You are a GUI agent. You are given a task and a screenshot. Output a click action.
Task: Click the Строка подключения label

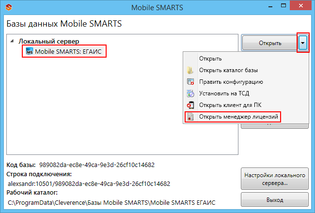(39, 174)
